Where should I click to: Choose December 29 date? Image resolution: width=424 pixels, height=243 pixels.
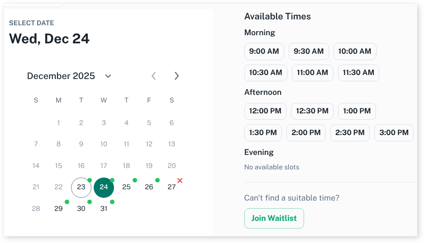tap(58, 209)
